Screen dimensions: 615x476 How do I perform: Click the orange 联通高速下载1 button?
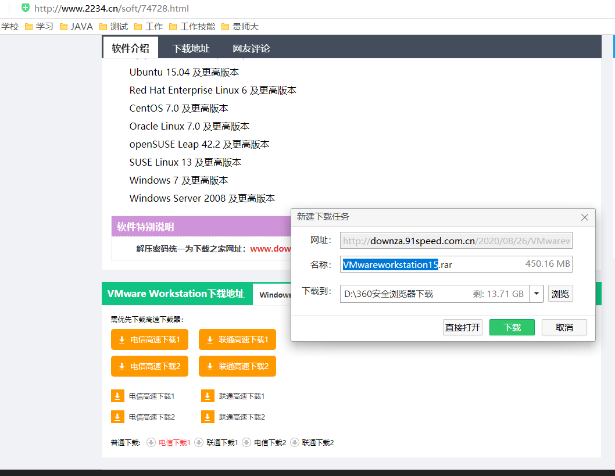pyautogui.click(x=237, y=339)
